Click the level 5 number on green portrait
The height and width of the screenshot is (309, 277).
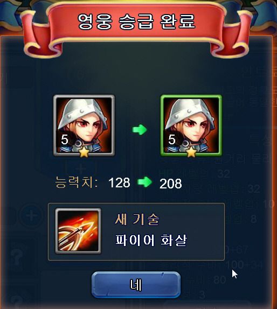[172, 140]
